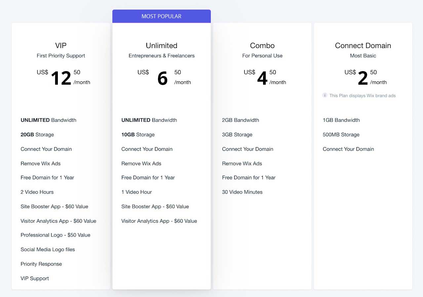Choose the Connect Domain plan heading
The image size is (423, 297).
(363, 46)
